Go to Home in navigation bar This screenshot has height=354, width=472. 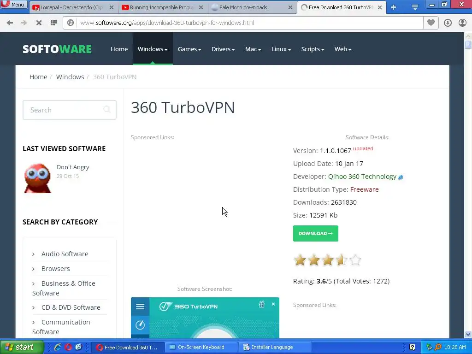tap(119, 49)
